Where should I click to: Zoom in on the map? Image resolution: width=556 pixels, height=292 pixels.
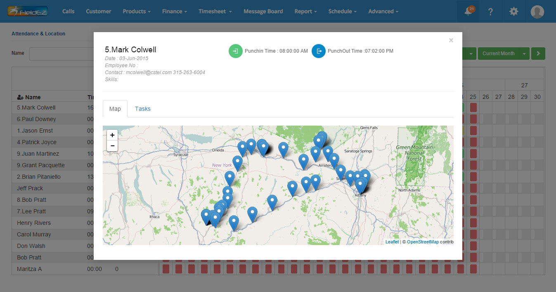pos(112,135)
